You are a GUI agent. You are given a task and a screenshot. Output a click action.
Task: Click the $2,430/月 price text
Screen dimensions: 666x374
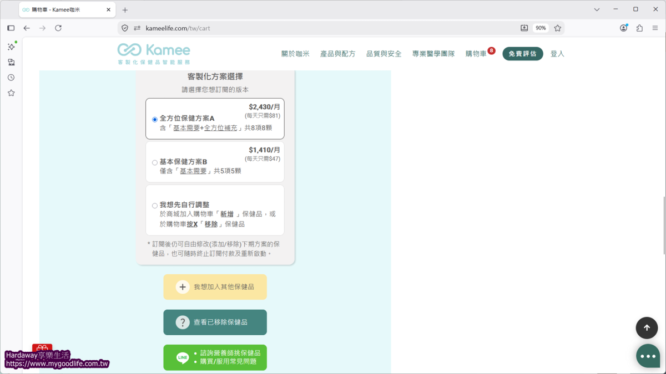coord(264,107)
